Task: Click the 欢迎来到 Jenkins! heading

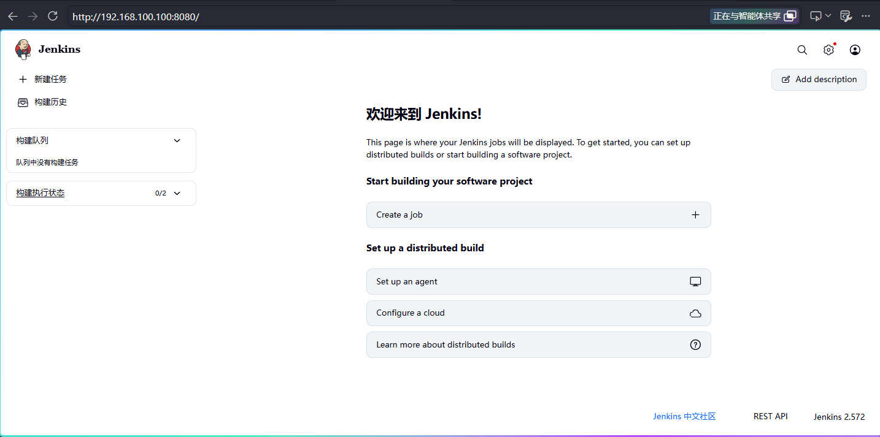Action: [x=424, y=114]
